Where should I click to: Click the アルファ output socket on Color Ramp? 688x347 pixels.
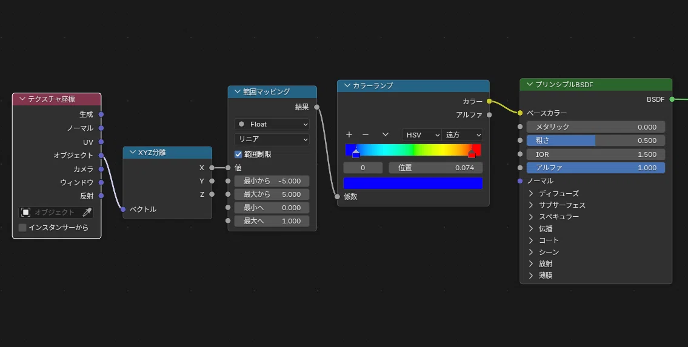coord(489,115)
